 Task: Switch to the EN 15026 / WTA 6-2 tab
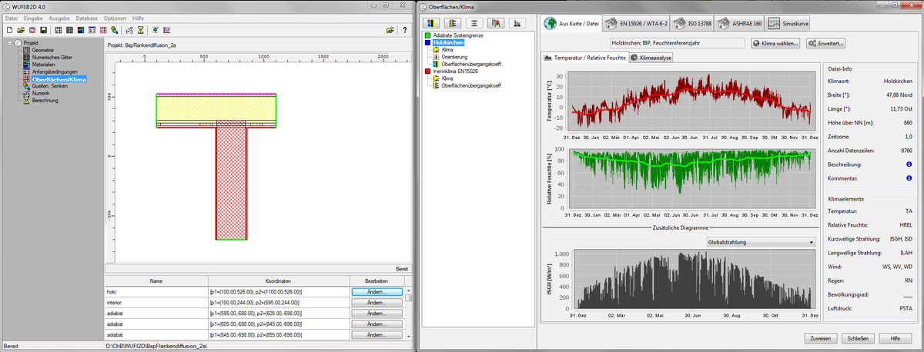click(x=636, y=24)
